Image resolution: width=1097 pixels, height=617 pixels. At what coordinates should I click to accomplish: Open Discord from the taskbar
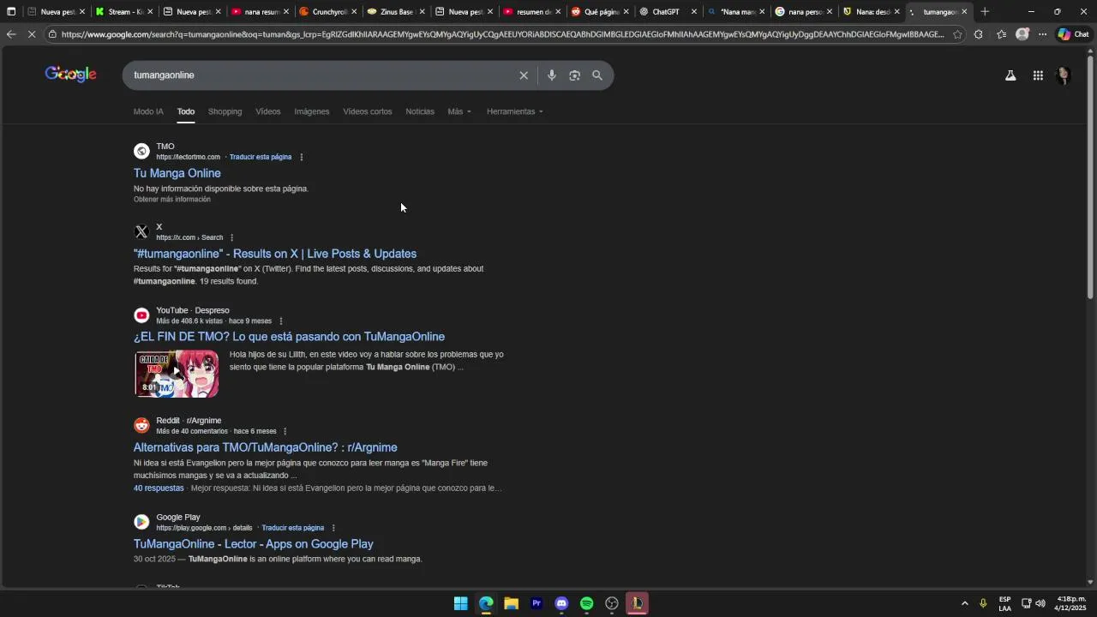(x=561, y=603)
